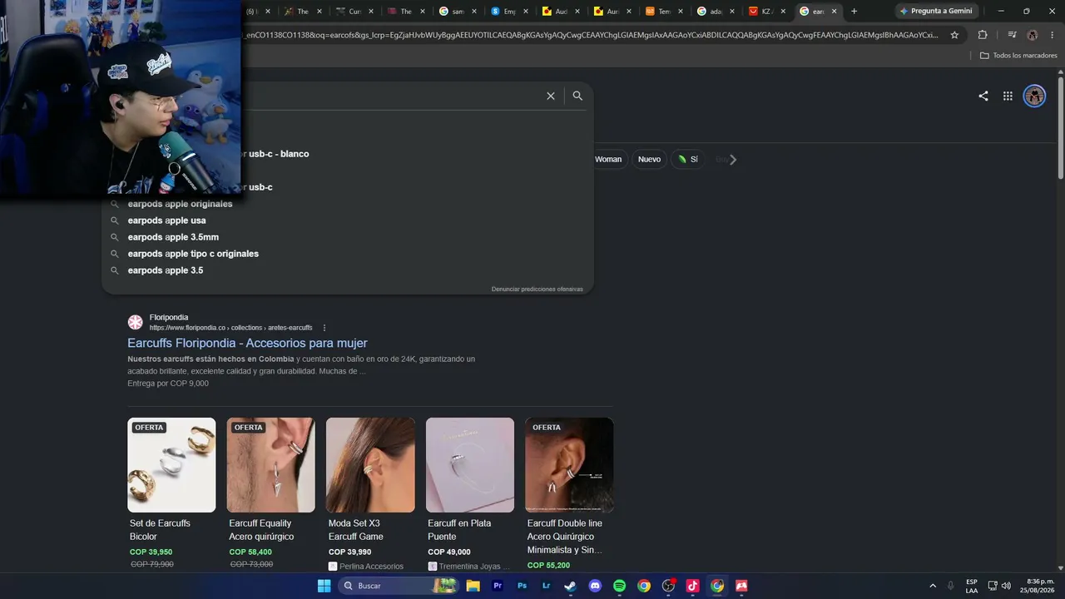Click the Windows taskbar 'Buscar' search box
Viewport: 1065px width, 599px height.
pos(398,586)
